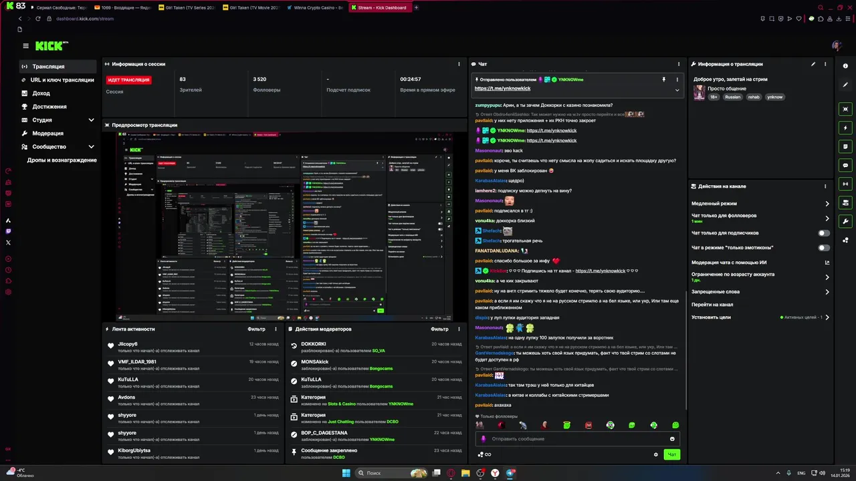Open three-dot menu of Информация о сессии
Screen dimensions: 856x481
click(x=459, y=64)
